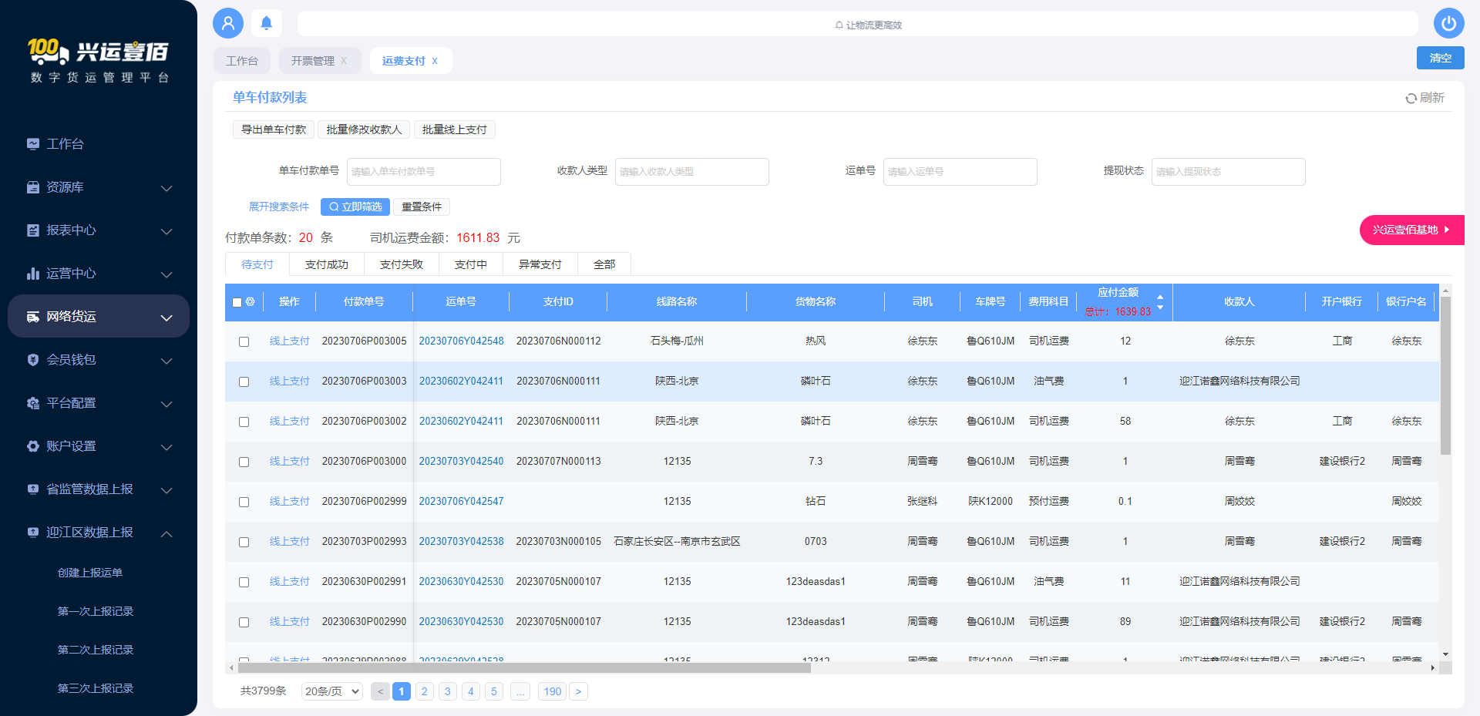Click the 报表中心 sidebar icon
This screenshot has width=1480, height=716.
[33, 230]
